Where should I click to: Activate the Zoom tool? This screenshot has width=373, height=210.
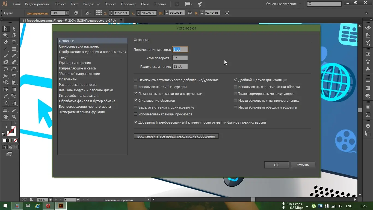point(14,117)
